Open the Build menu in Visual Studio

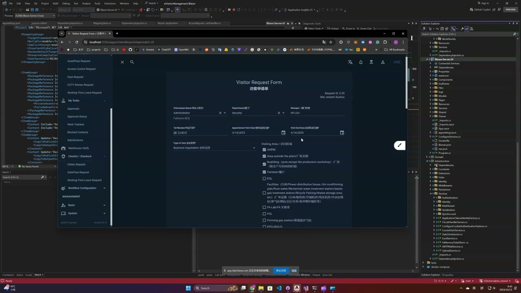pyautogui.click(x=55, y=3)
